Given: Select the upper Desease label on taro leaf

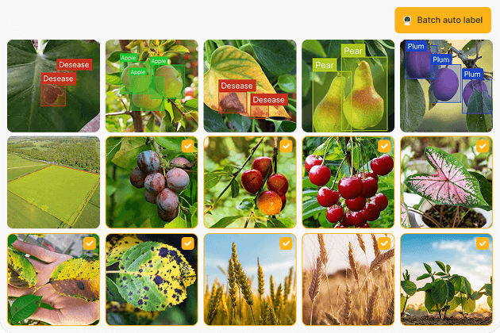Looking at the screenshot, I should click(x=75, y=65).
